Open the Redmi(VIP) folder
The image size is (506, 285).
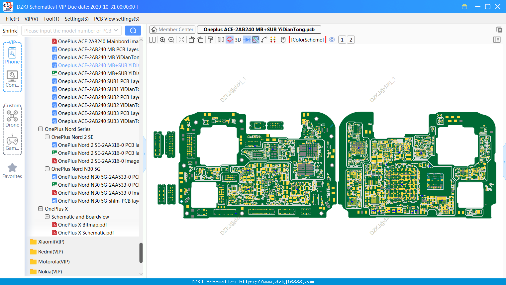click(47, 251)
